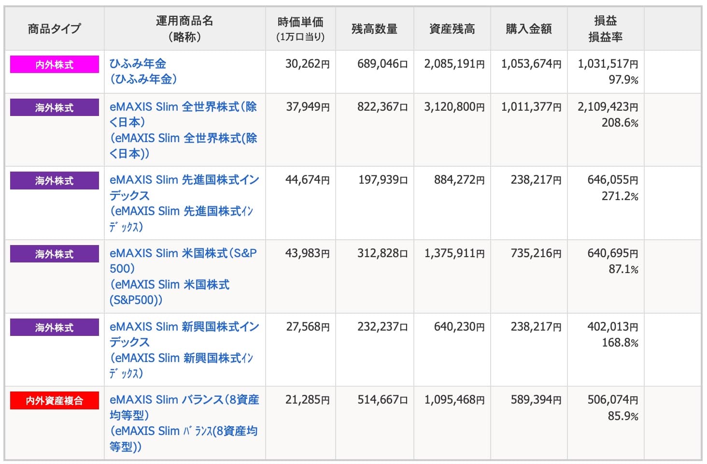Select the 271.2% profit rate

tap(620, 196)
